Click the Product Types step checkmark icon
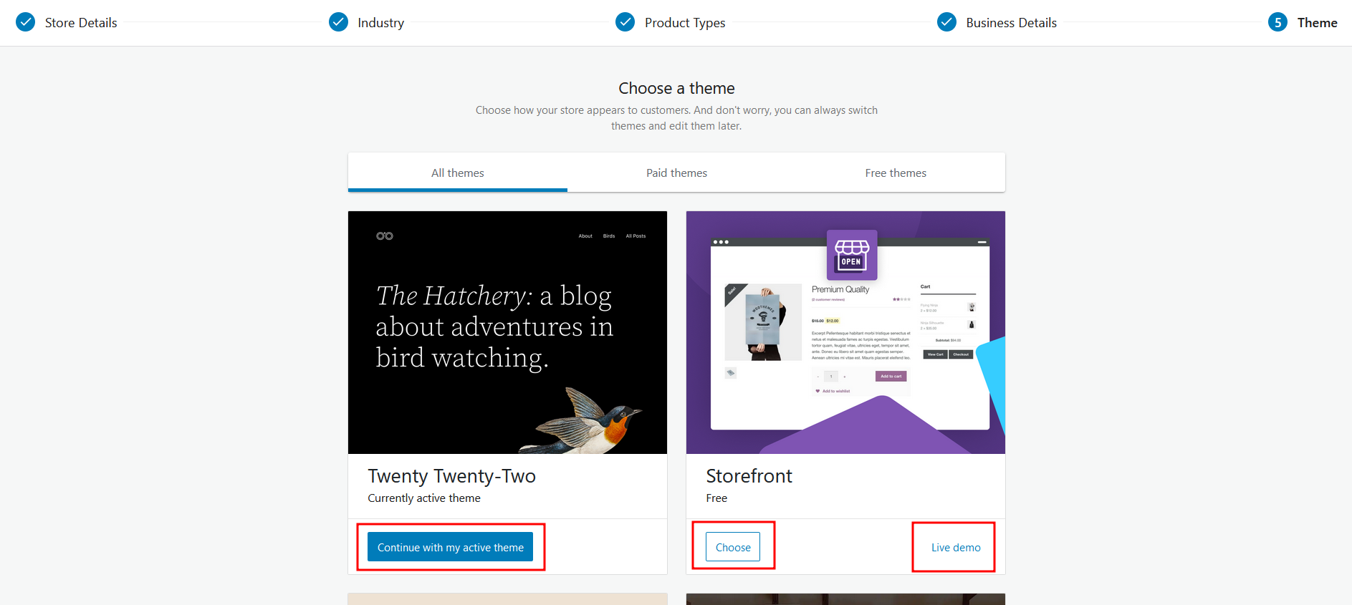The width and height of the screenshot is (1352, 605). coord(625,22)
